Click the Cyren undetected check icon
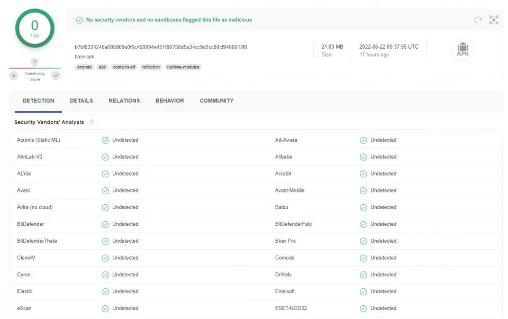This screenshot has width=508, height=319. 105,275
